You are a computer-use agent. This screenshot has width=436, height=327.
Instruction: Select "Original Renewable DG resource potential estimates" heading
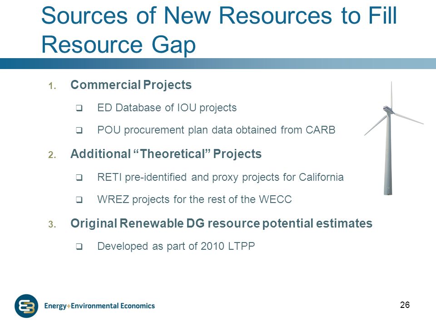coord(221,223)
